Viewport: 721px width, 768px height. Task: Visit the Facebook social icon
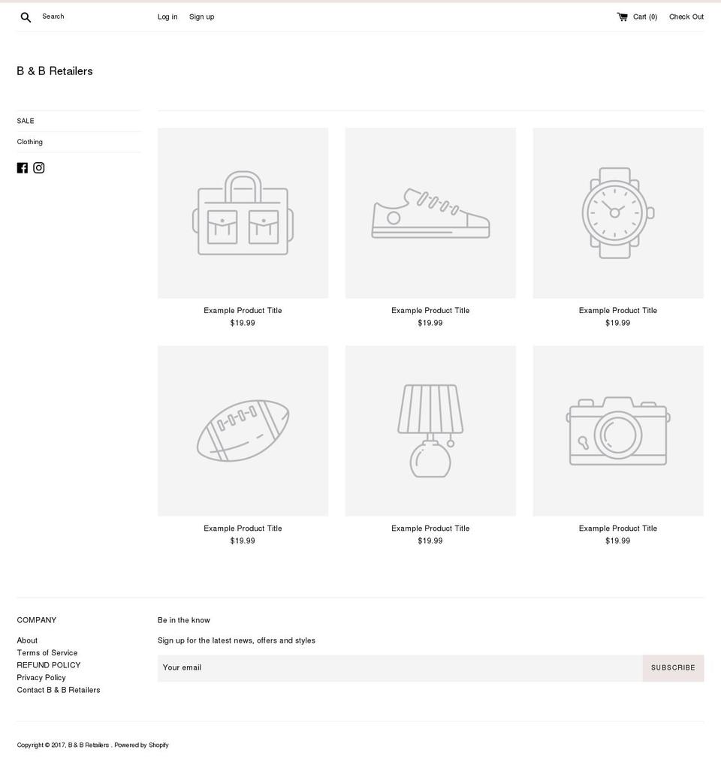tap(23, 167)
